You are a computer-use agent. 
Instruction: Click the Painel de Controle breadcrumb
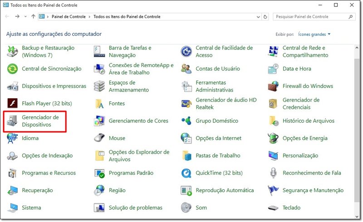pyautogui.click(x=69, y=17)
